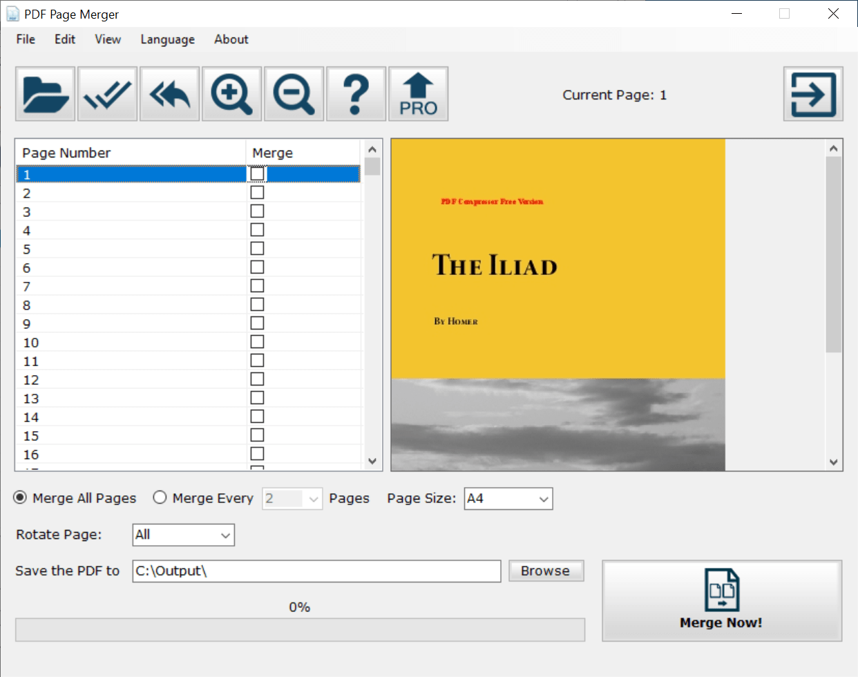Check the Merge box for page 10
858x677 pixels.
coord(257,341)
